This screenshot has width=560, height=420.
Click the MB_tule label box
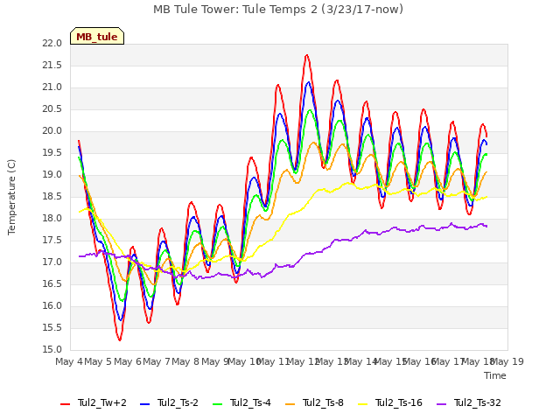pos(97,36)
